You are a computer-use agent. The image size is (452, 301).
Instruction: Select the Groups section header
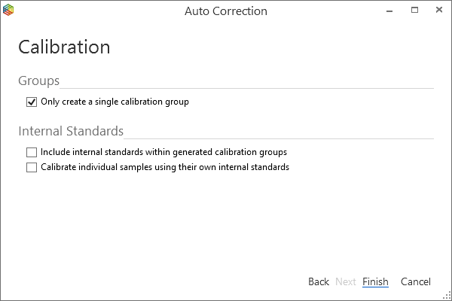(x=38, y=81)
